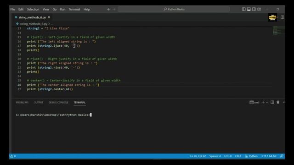Open notifications icon in status bar

(x=282, y=156)
